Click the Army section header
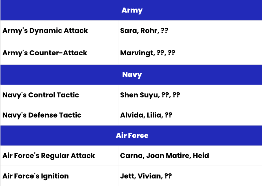Viewport: 262px width, 186px height. (132, 10)
